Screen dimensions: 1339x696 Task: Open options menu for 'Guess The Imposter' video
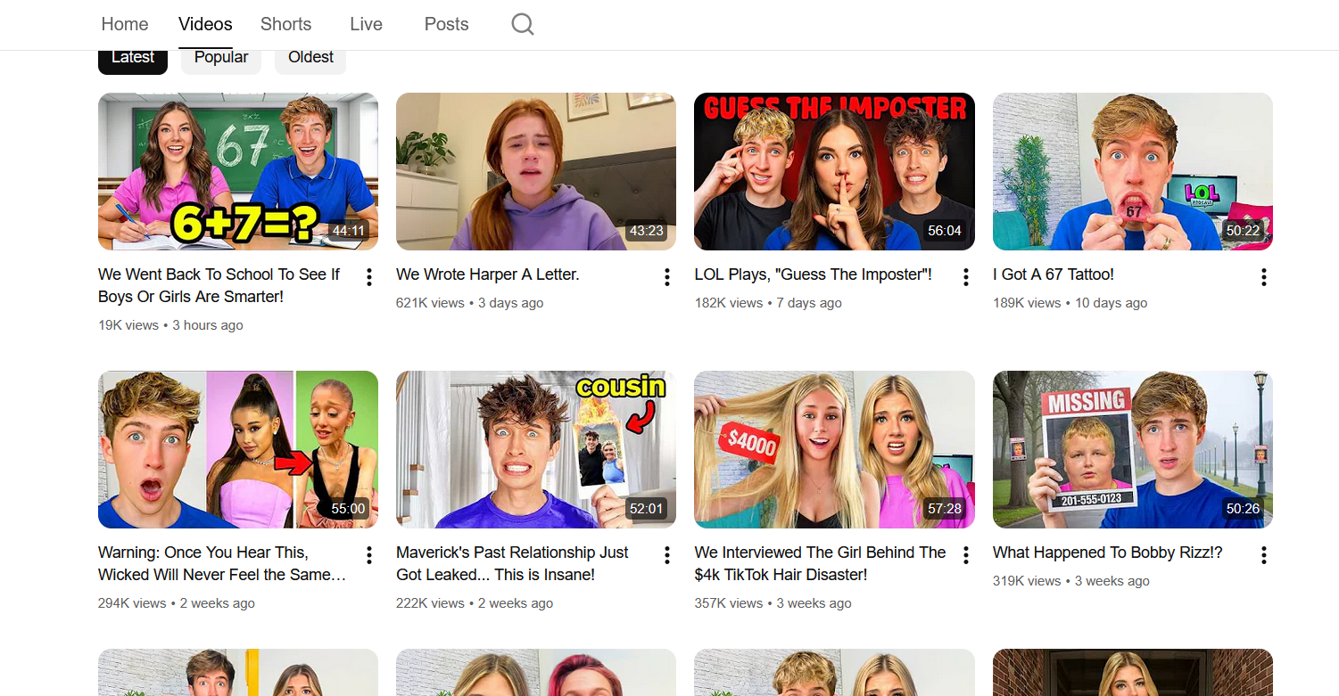(x=965, y=277)
